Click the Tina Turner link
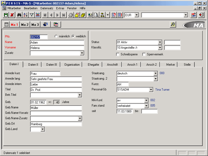 pyautogui.click(x=162, y=90)
